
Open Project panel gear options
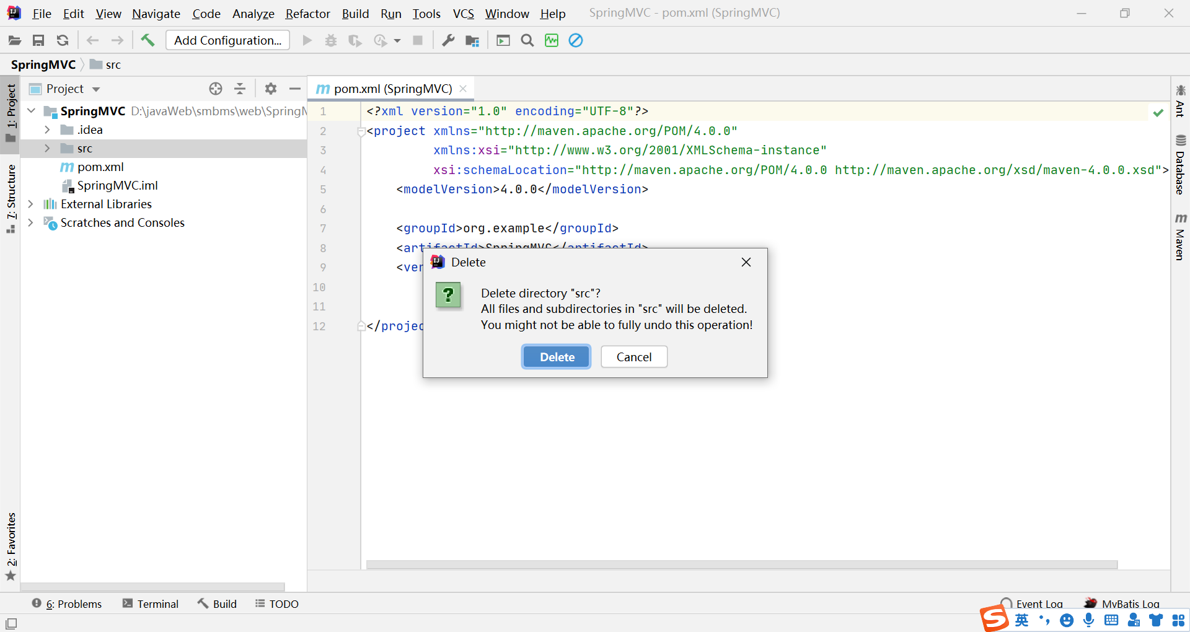pos(271,89)
